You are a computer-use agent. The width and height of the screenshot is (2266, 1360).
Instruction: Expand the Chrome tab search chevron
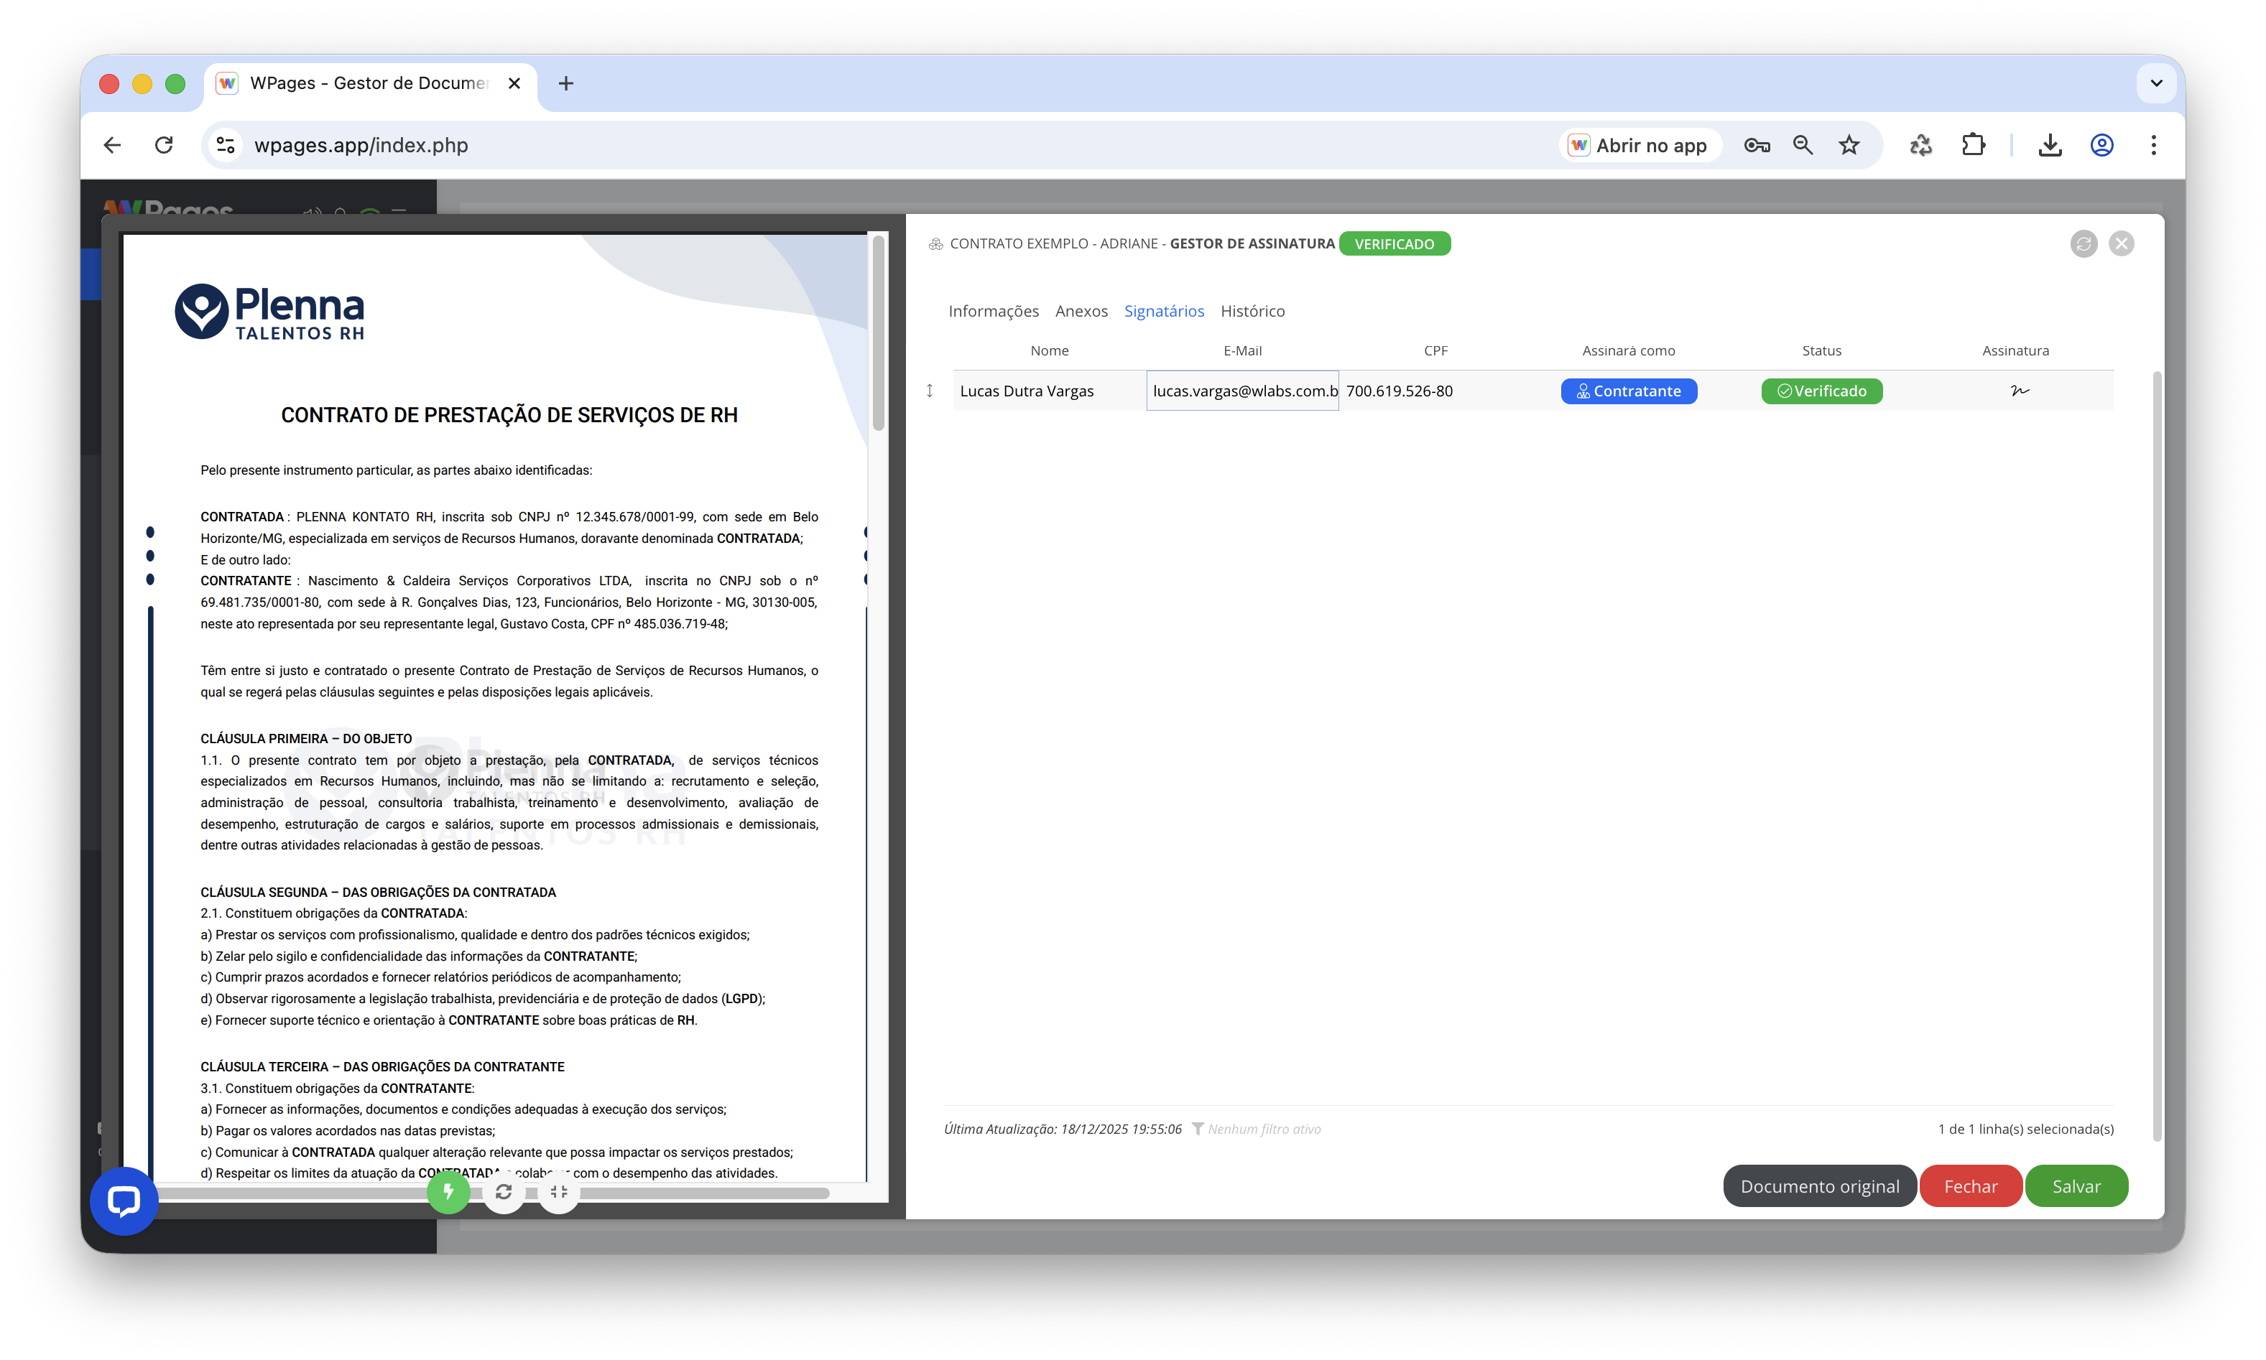click(2156, 83)
